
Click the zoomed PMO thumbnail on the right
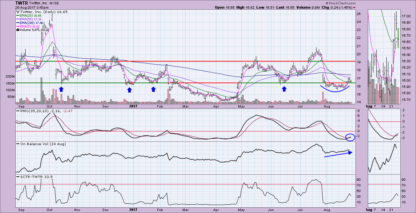[x=383, y=125]
